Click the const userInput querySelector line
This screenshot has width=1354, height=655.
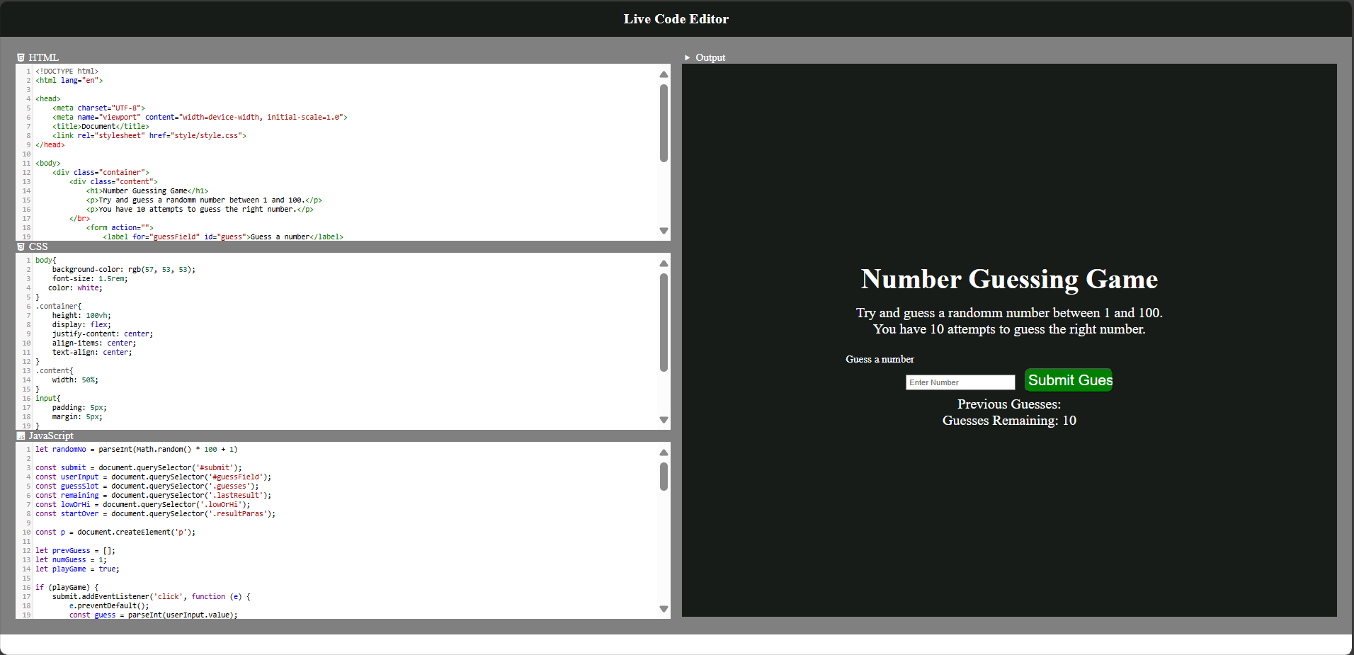[153, 477]
